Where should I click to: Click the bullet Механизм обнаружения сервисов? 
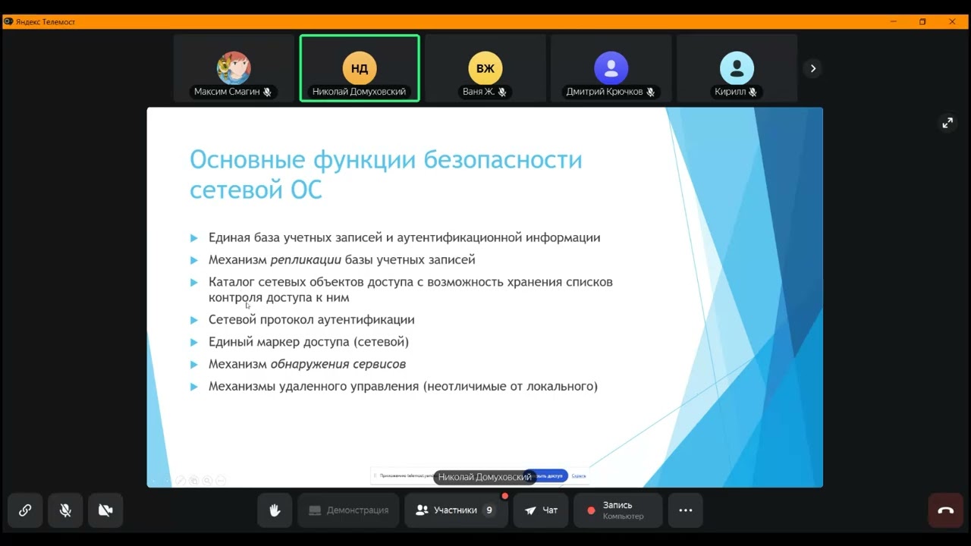pyautogui.click(x=307, y=364)
